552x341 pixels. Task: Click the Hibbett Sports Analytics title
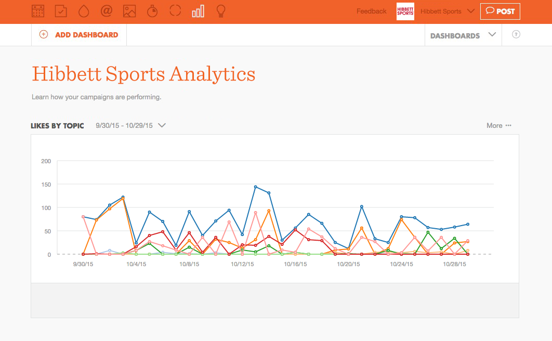point(143,74)
